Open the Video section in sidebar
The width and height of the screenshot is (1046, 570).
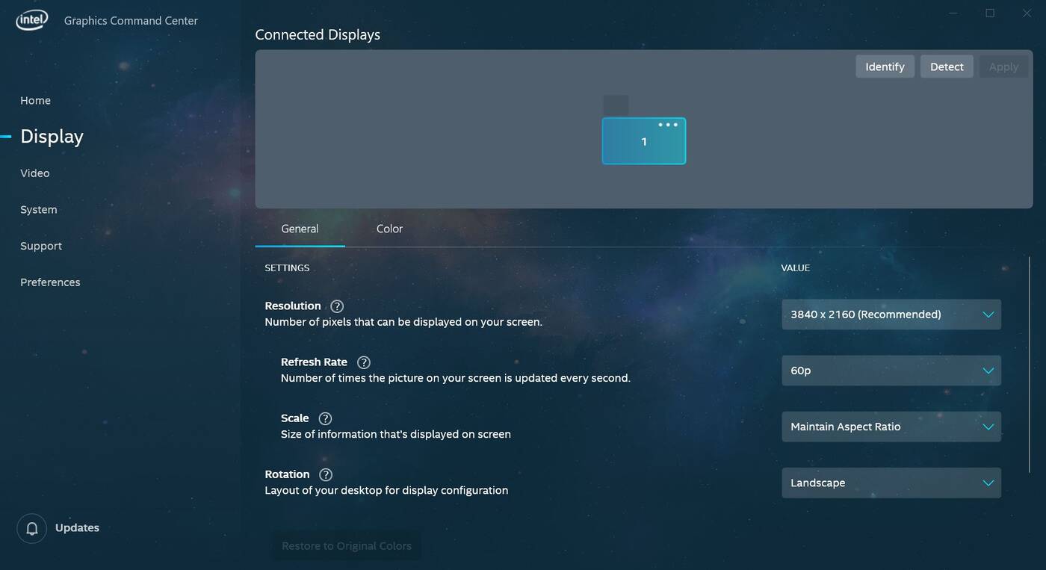click(x=35, y=173)
